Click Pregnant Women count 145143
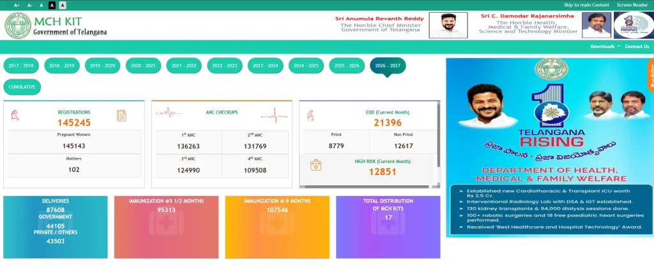The image size is (654, 267). 74,146
